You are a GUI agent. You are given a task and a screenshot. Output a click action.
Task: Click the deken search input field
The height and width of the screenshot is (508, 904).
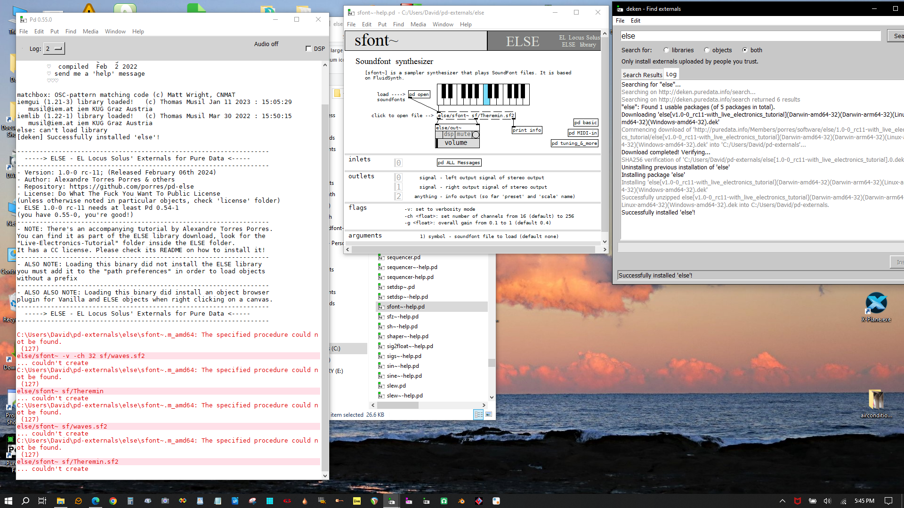pos(751,36)
